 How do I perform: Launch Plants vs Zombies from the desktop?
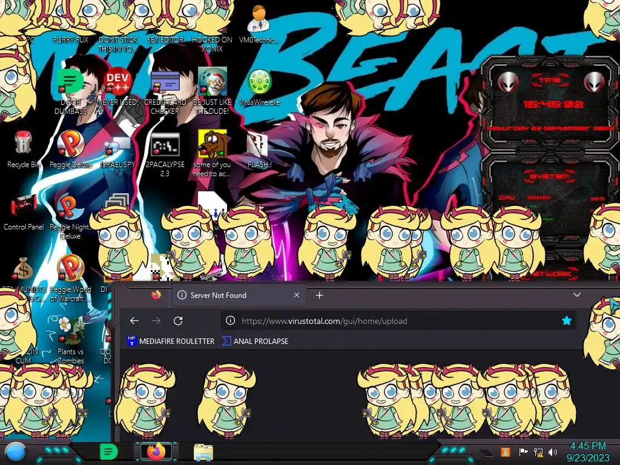pos(70,341)
